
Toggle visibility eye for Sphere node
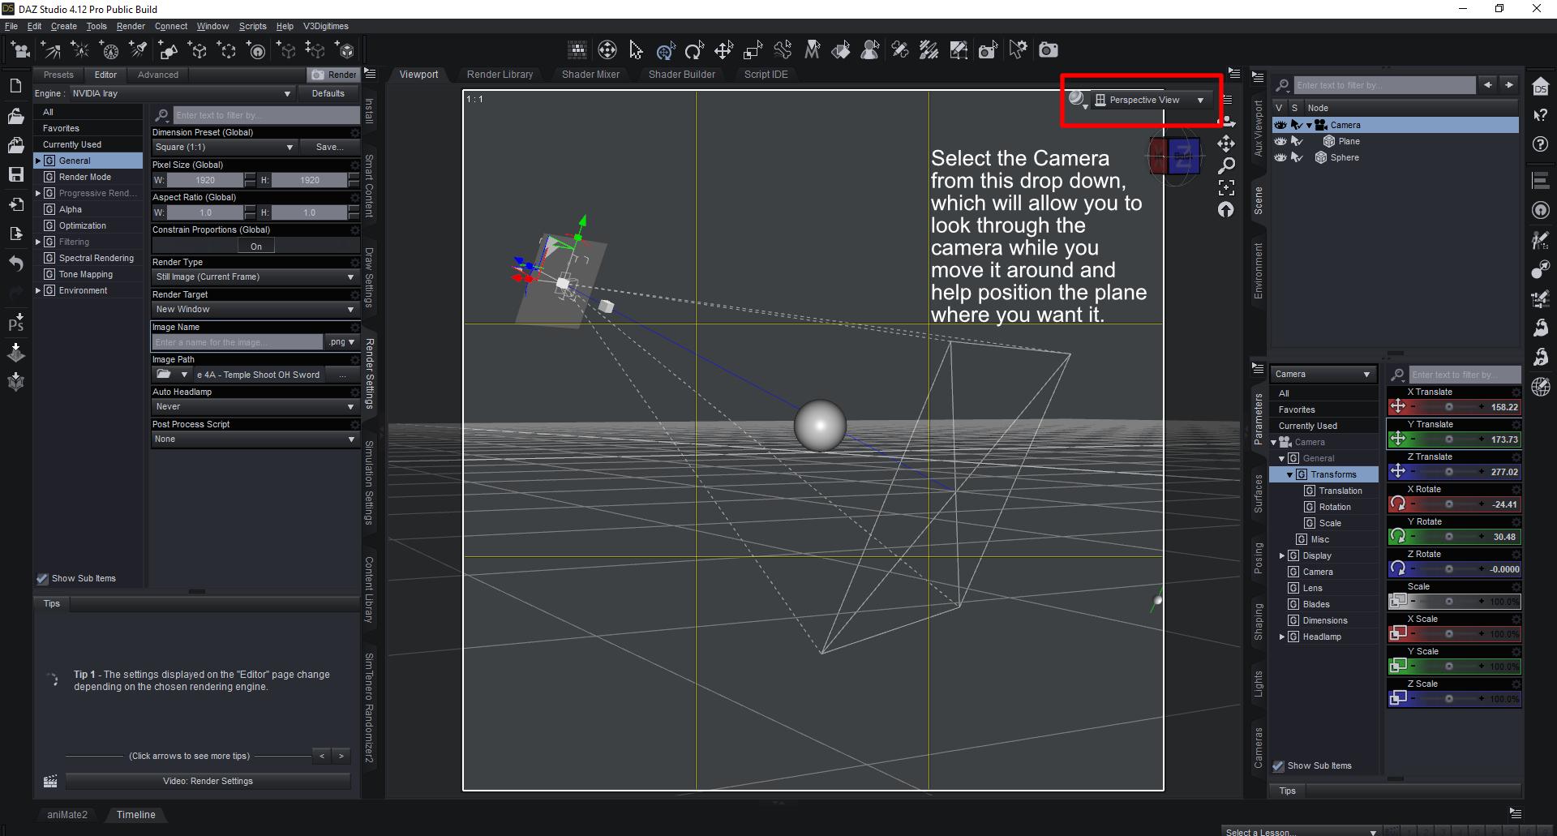tap(1280, 157)
